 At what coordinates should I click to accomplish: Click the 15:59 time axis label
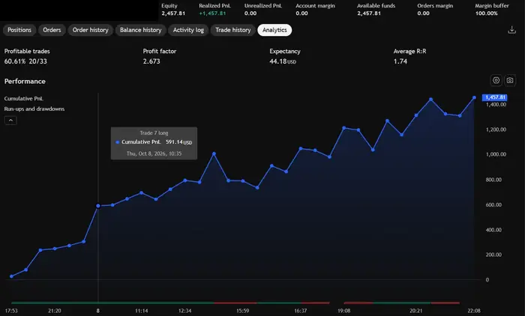[x=243, y=311]
